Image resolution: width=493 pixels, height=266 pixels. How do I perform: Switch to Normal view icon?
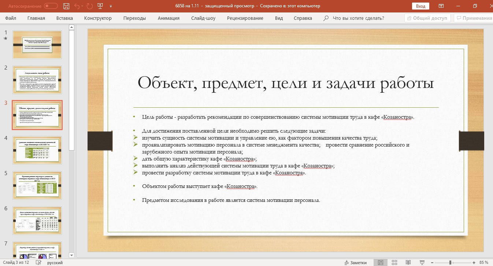[x=381, y=262]
